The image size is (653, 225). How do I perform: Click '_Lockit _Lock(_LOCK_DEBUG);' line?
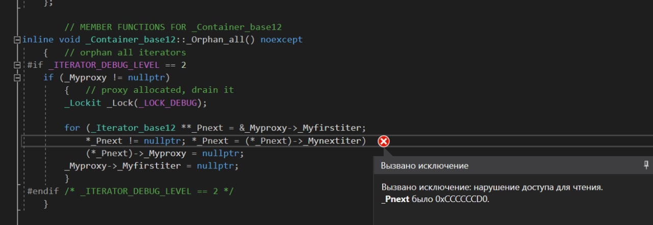click(135, 103)
